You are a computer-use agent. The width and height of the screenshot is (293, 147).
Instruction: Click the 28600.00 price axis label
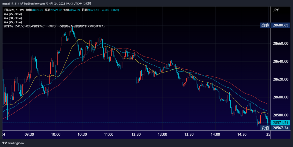point(280,97)
